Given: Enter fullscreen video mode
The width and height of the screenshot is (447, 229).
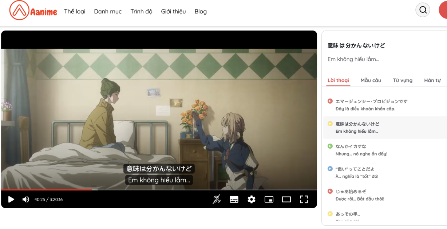Looking at the screenshot, I should pos(304,199).
